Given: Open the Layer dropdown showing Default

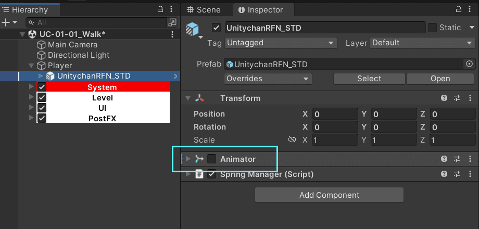Looking at the screenshot, I should 422,43.
